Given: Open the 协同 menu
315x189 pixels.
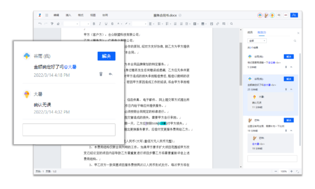Looking at the screenshot, I should click(105, 15).
